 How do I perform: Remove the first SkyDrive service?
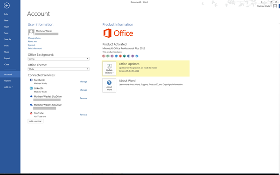(x=83, y=98)
